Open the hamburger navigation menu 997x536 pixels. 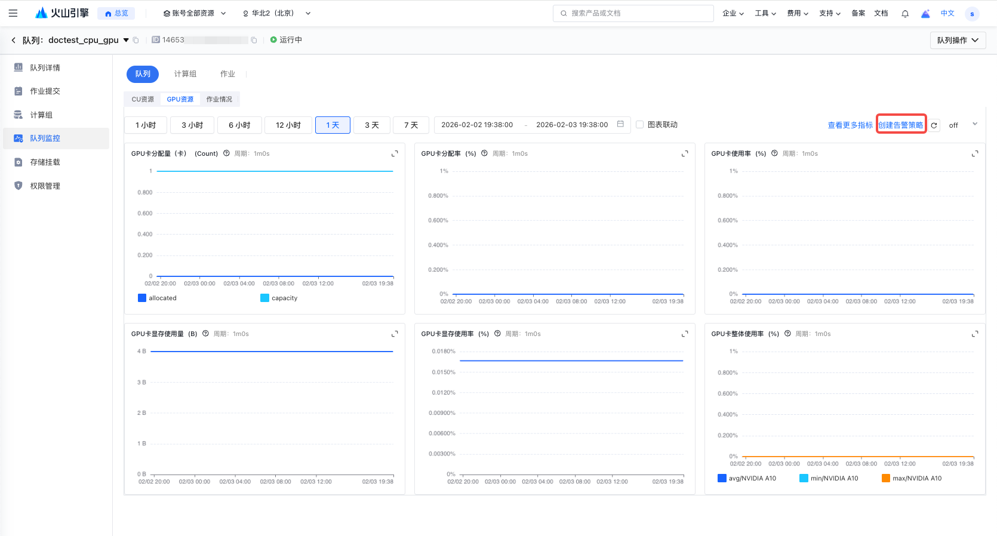click(x=13, y=13)
